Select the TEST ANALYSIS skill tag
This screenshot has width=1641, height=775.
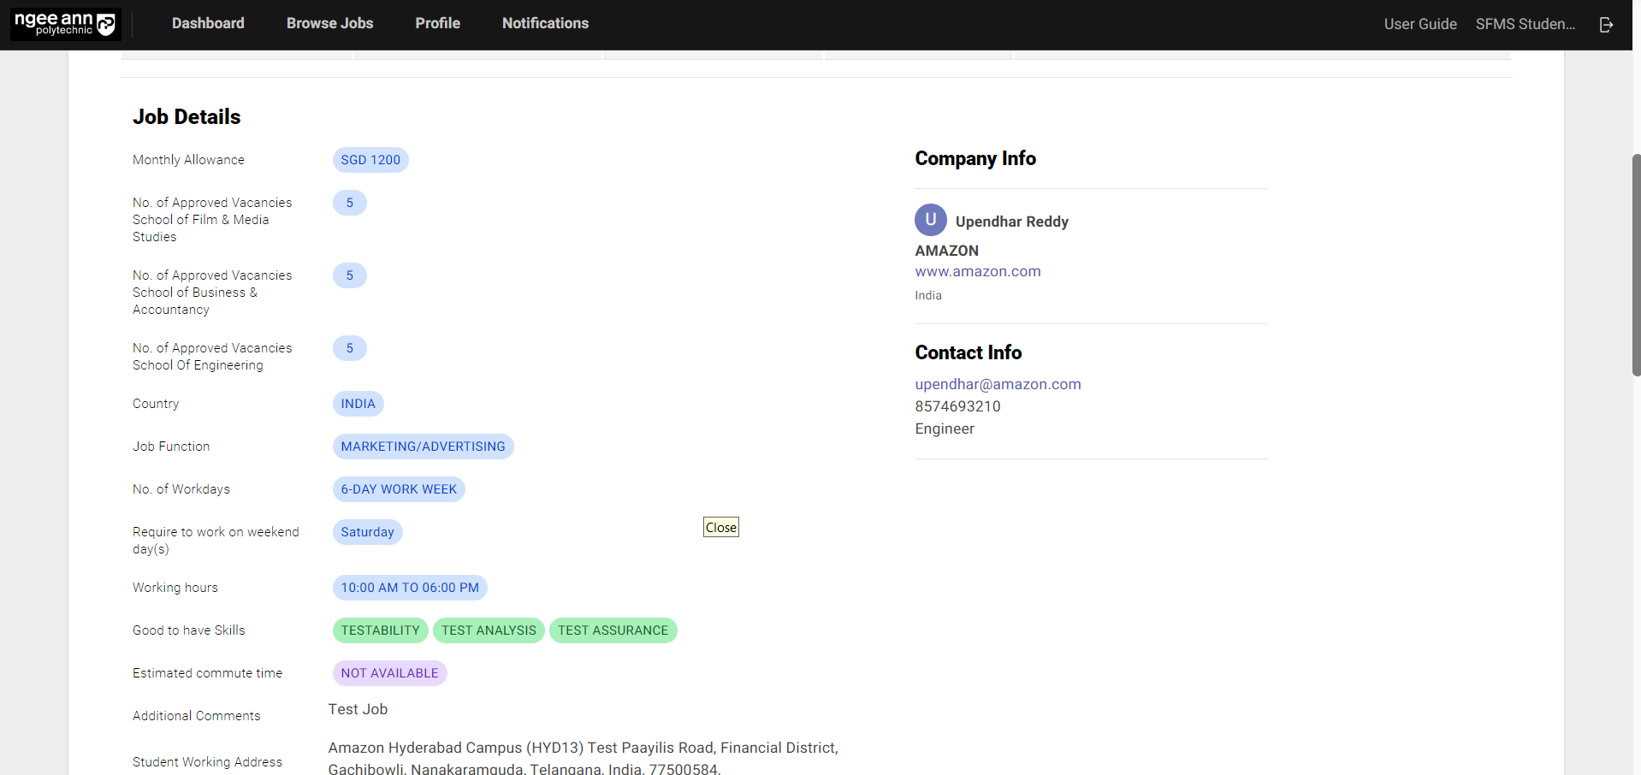[489, 630]
